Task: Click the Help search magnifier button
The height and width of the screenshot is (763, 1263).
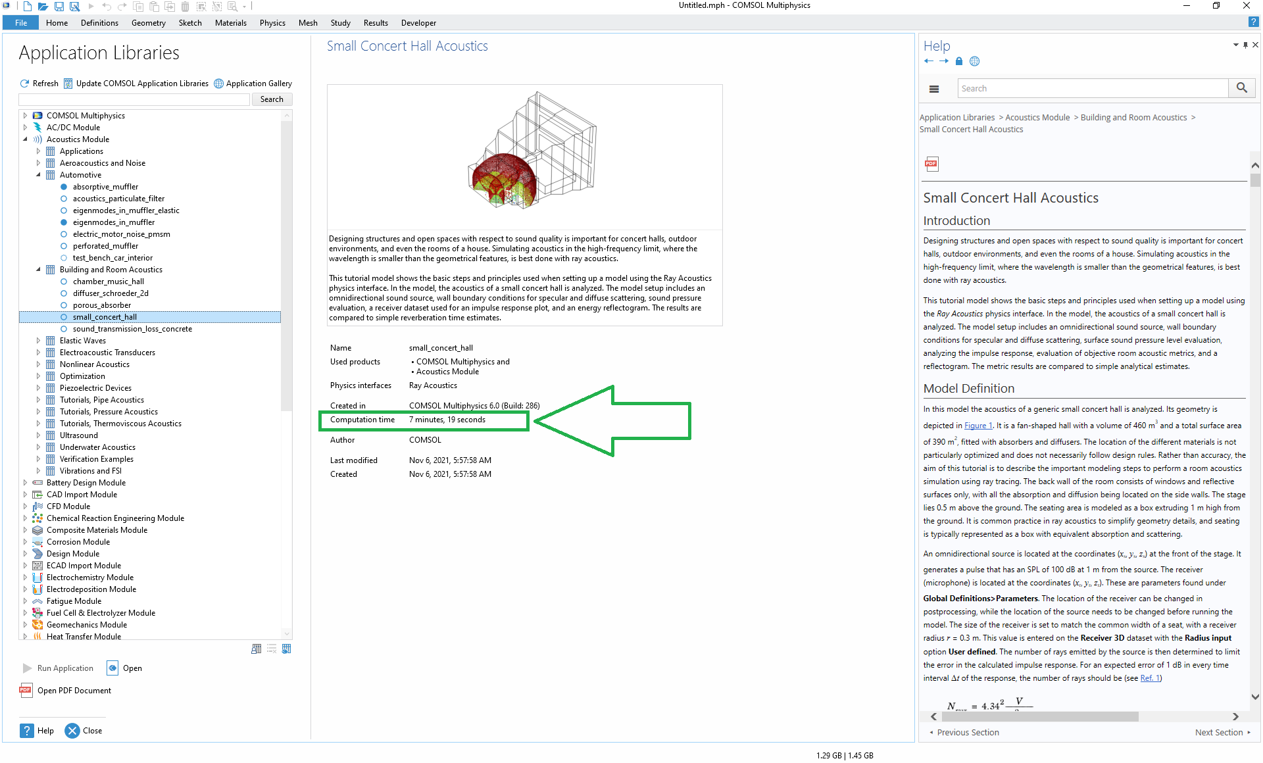Action: click(1242, 88)
